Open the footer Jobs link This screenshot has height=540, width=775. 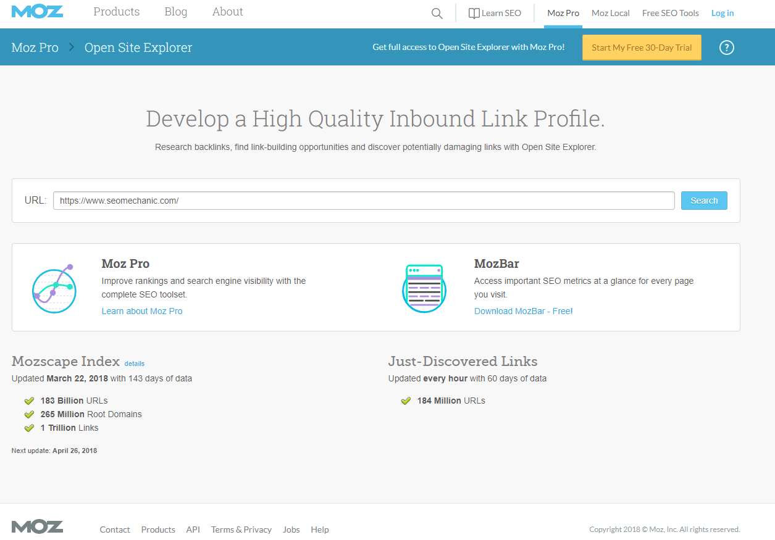(x=291, y=530)
